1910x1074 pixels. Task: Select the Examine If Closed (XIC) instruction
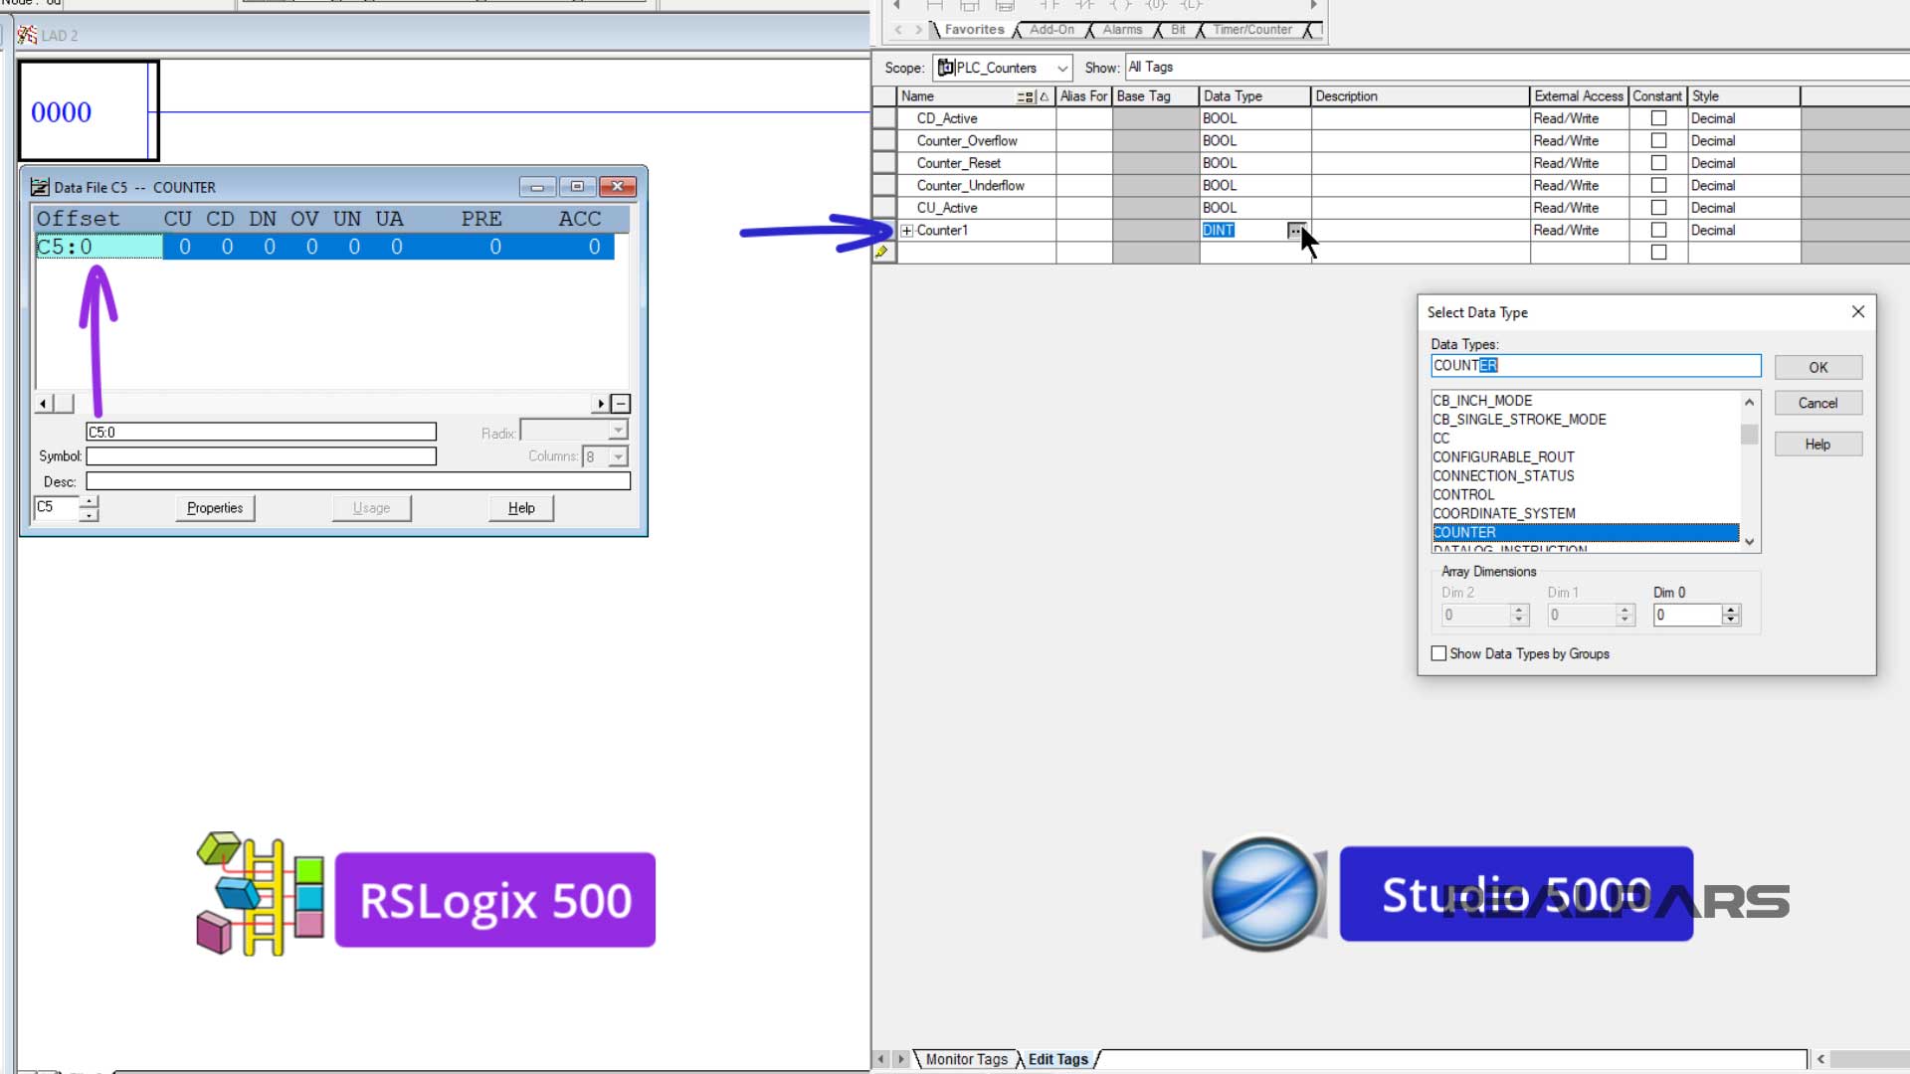click(x=1050, y=5)
